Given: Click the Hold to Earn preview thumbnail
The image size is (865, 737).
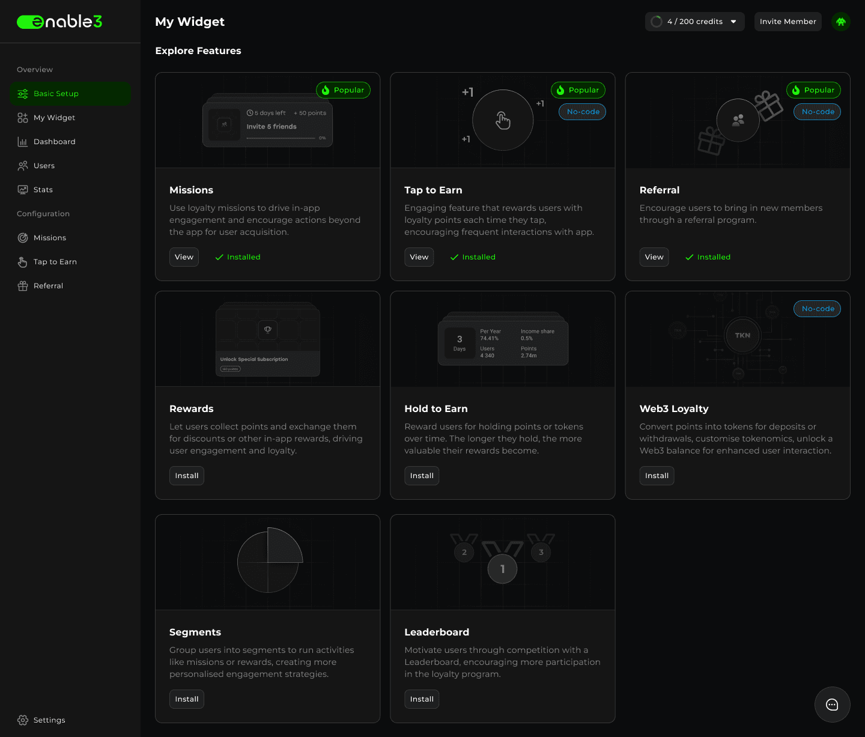Looking at the screenshot, I should tap(503, 339).
